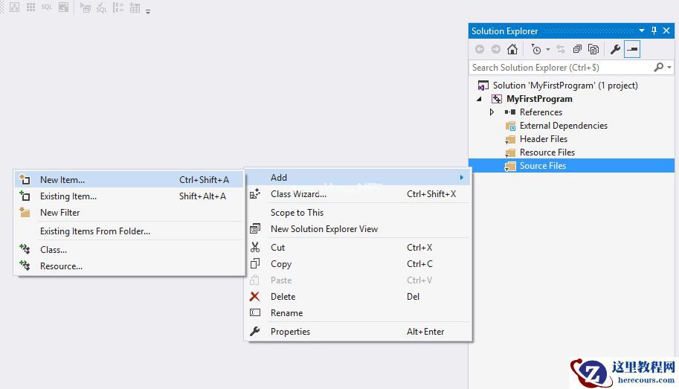Screen dimensions: 679x389
Task: Click the Pending Changes Filter clock icon
Action: [x=535, y=49]
